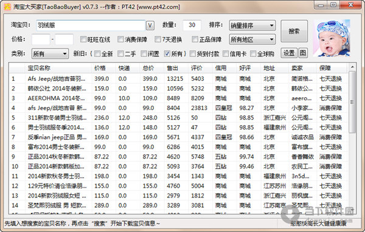Open the V history dropdown next to keyword field

150,26
